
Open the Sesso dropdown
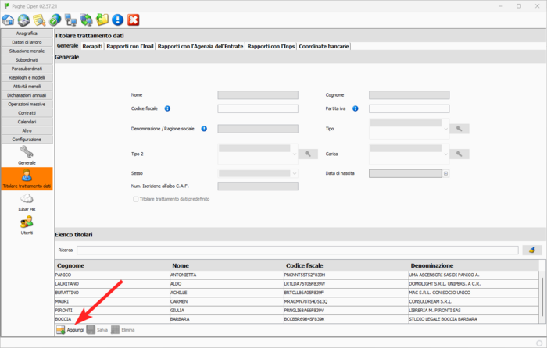294,173
